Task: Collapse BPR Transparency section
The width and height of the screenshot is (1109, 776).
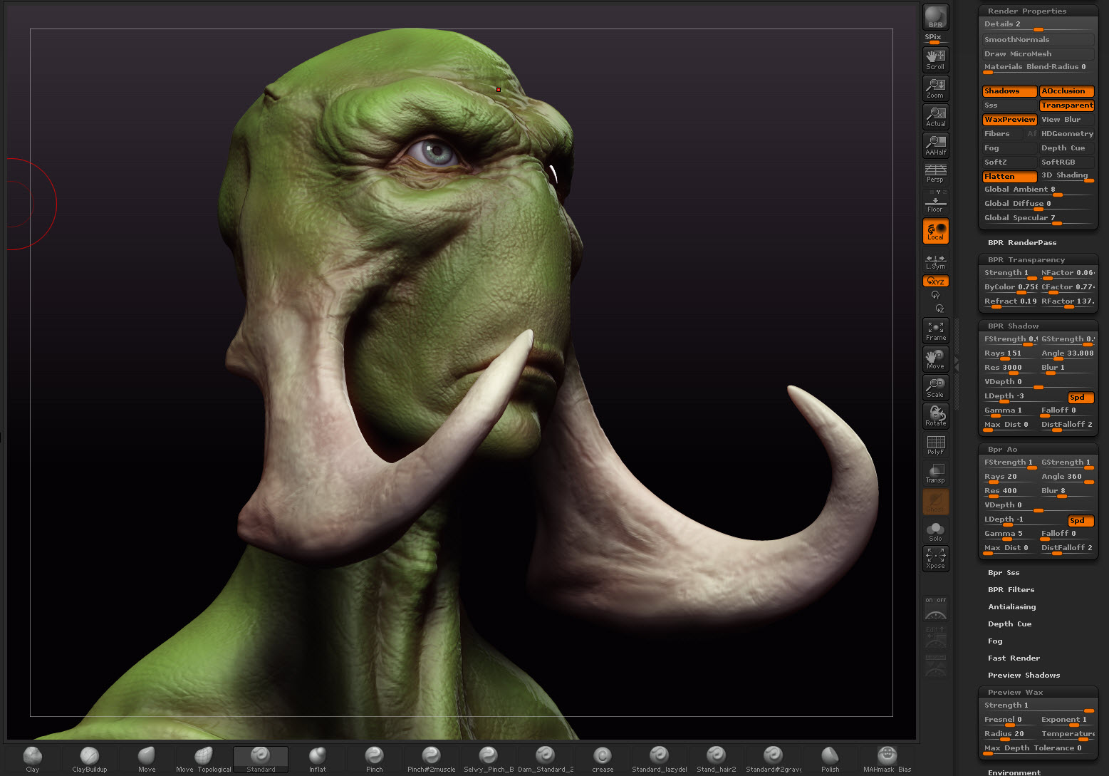Action: [x=1026, y=260]
